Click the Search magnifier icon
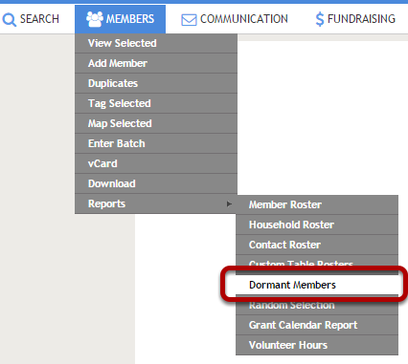 click(x=10, y=19)
